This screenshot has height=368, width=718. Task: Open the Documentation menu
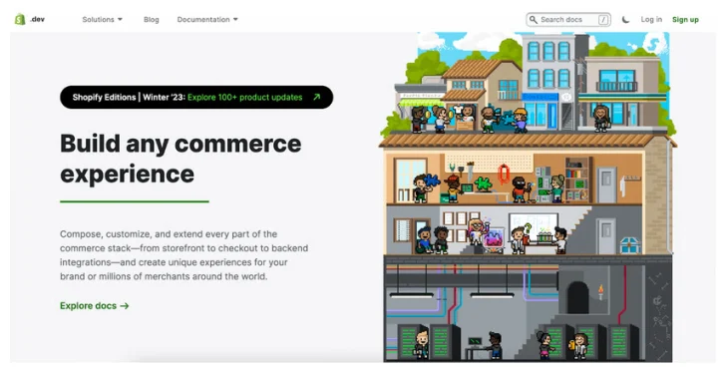[207, 20]
